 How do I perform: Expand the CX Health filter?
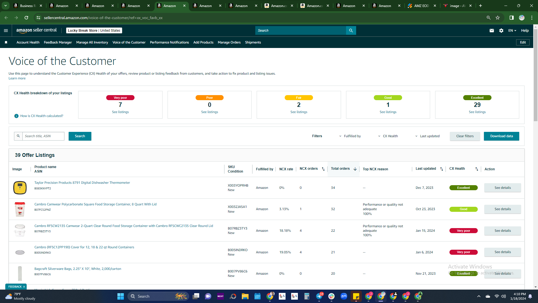[388, 136]
